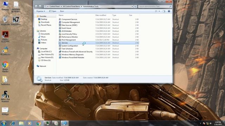
Task: Select the Performance Monitor shortcut icon
Action: 60,37
